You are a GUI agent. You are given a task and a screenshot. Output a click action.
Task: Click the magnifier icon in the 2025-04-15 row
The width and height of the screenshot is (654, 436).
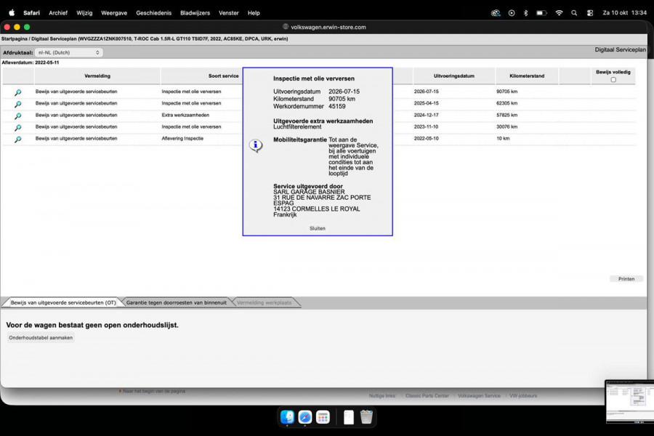[18, 104]
